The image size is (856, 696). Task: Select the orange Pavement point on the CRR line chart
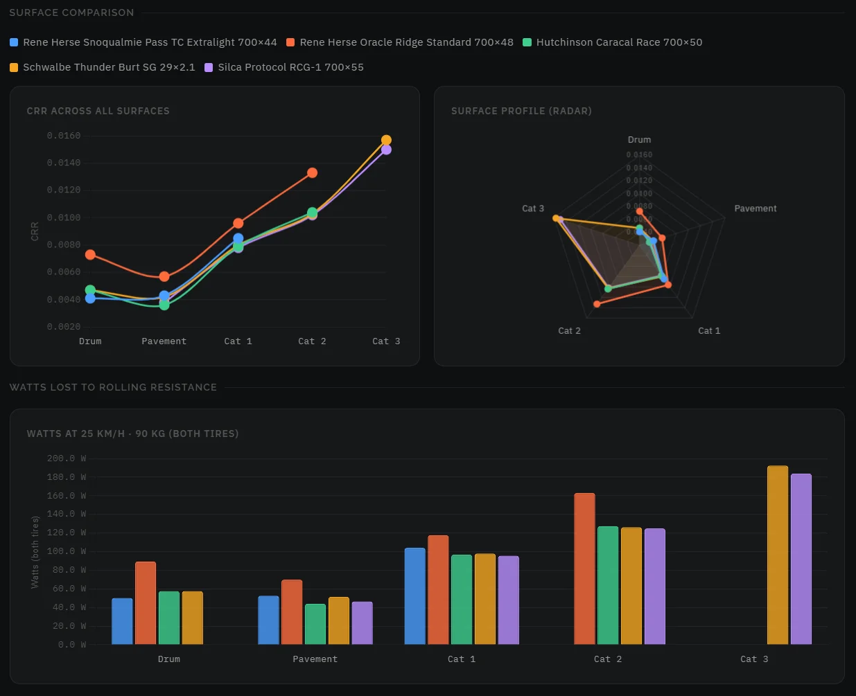pos(164,276)
